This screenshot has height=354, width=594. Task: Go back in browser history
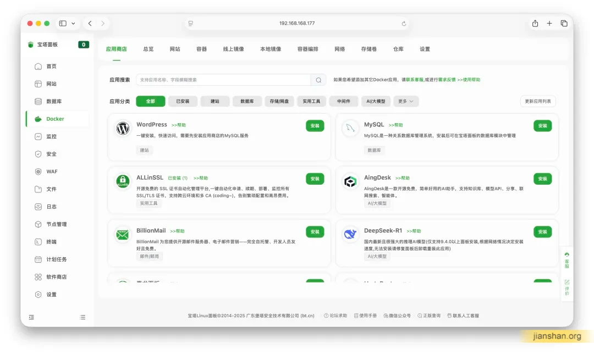click(x=90, y=24)
